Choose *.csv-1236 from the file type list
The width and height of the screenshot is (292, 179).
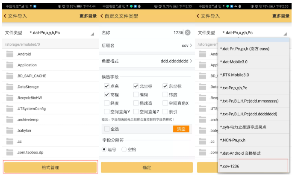pyautogui.click(x=254, y=166)
